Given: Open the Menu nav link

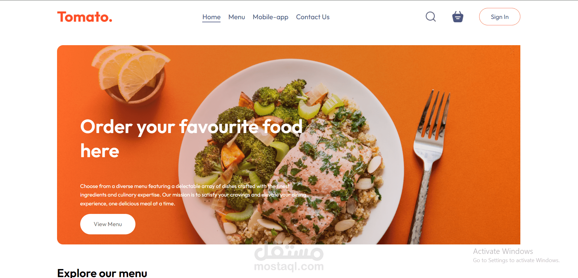Looking at the screenshot, I should pyautogui.click(x=237, y=17).
